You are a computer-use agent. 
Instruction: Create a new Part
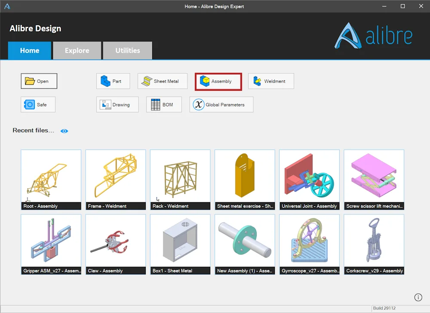[x=113, y=81]
